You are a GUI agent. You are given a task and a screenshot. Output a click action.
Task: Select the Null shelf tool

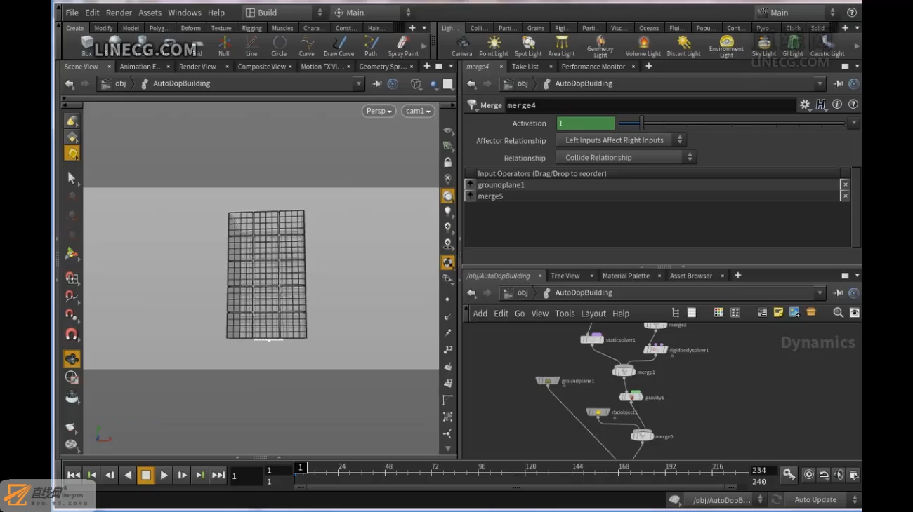coord(223,46)
